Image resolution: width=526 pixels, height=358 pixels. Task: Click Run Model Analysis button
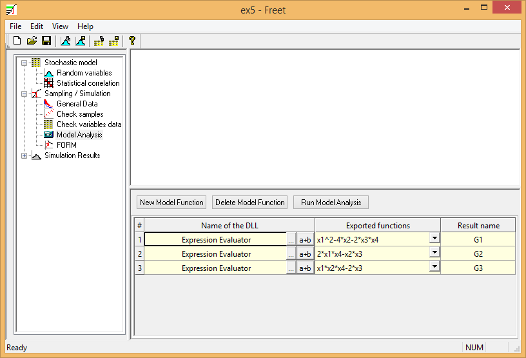(331, 203)
